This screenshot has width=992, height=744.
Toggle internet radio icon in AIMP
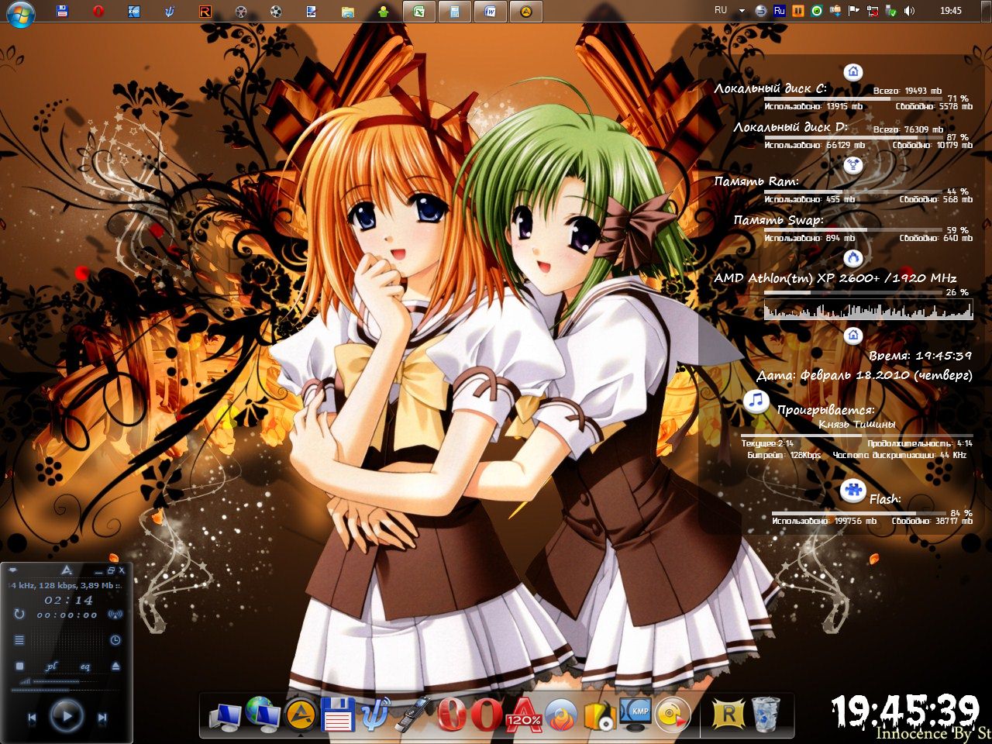[x=115, y=615]
